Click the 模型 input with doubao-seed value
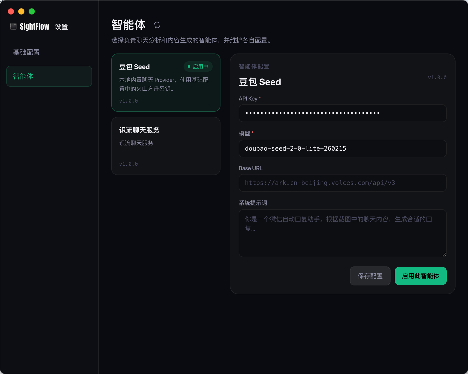This screenshot has height=374, width=468. [342, 149]
